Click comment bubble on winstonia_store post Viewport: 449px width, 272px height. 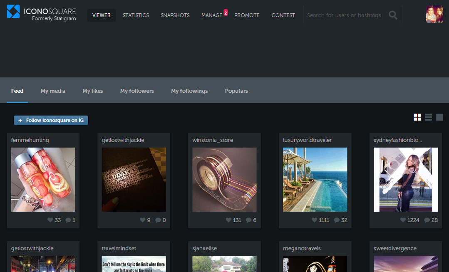point(248,220)
